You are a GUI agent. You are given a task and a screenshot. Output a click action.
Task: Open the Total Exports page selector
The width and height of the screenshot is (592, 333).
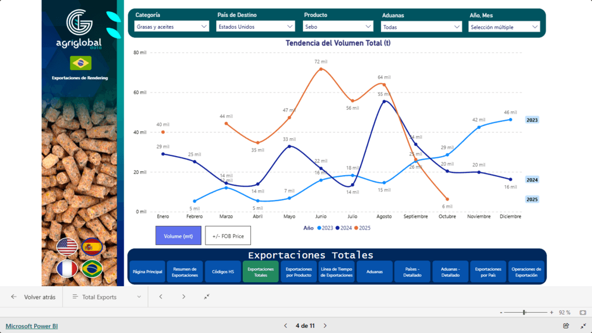(x=106, y=297)
